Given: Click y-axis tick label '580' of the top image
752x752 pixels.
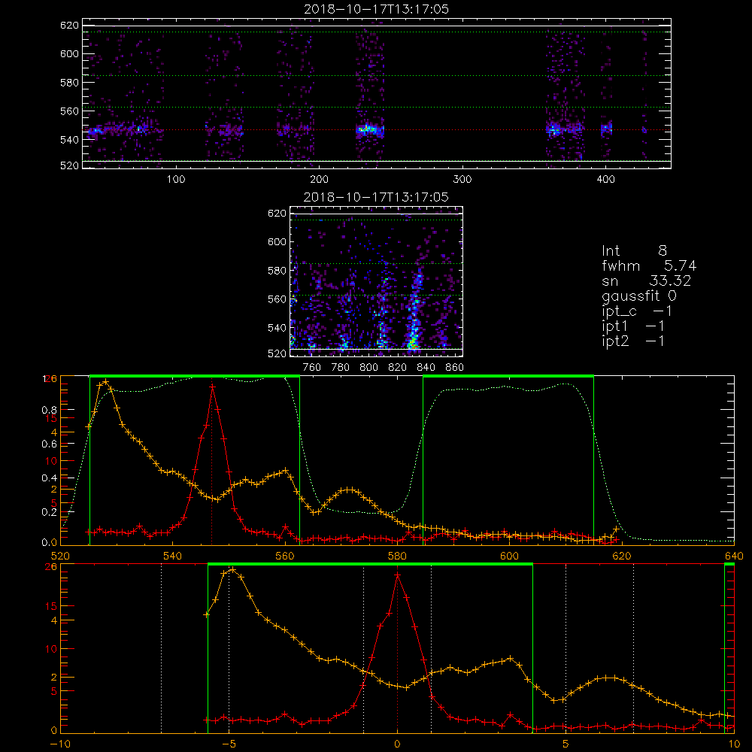Looking at the screenshot, I should point(69,83).
